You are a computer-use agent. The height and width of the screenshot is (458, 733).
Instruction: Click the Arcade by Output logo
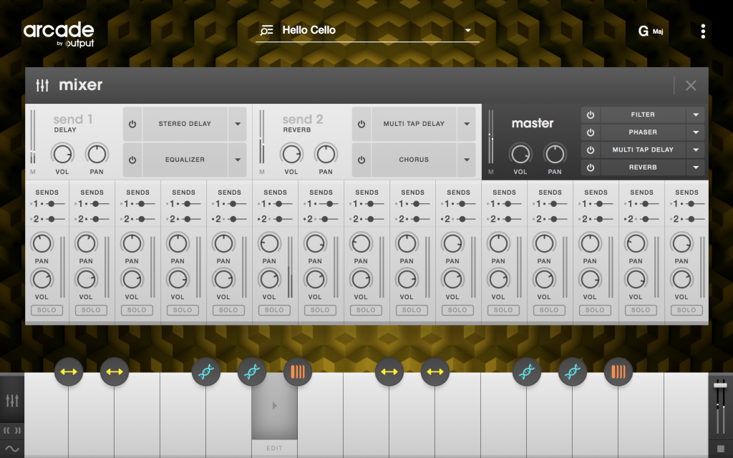[59, 34]
